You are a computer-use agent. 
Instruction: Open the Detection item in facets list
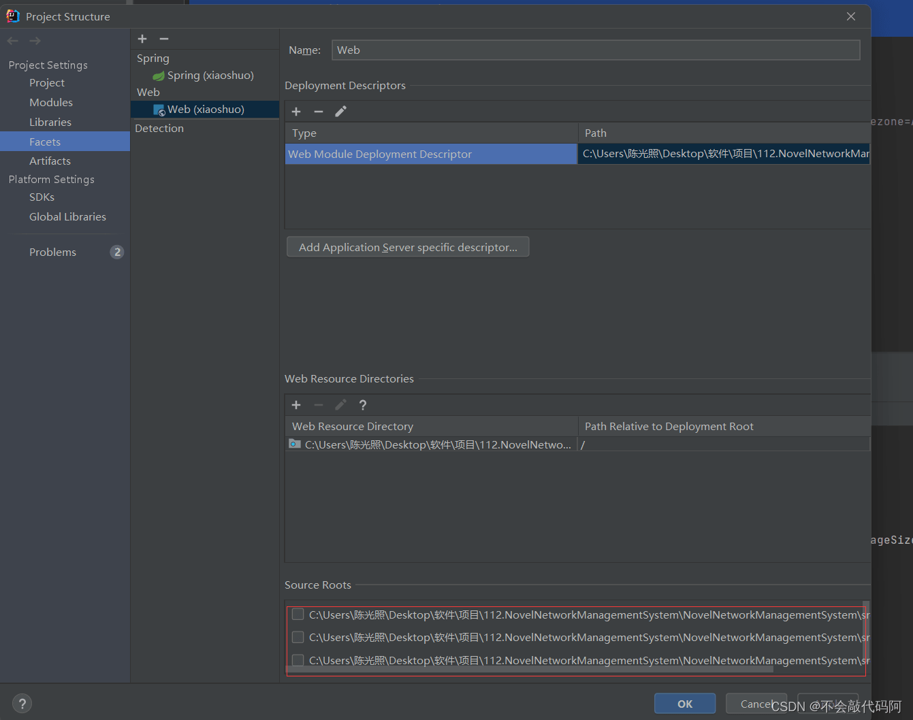click(x=159, y=129)
